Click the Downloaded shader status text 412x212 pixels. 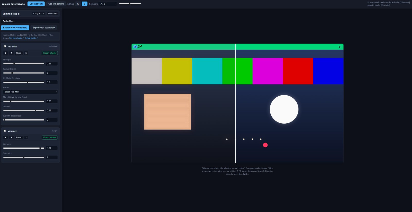(x=388, y=4)
